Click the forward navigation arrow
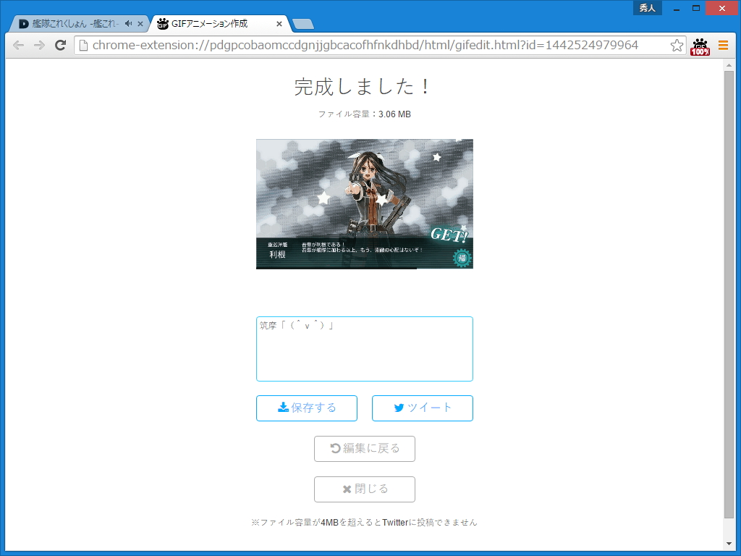The width and height of the screenshot is (741, 556). pyautogui.click(x=39, y=45)
